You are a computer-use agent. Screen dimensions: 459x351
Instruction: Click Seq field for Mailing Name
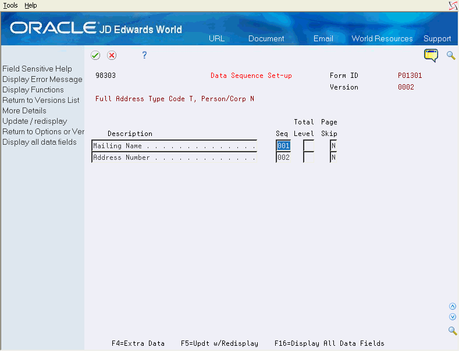click(x=283, y=146)
